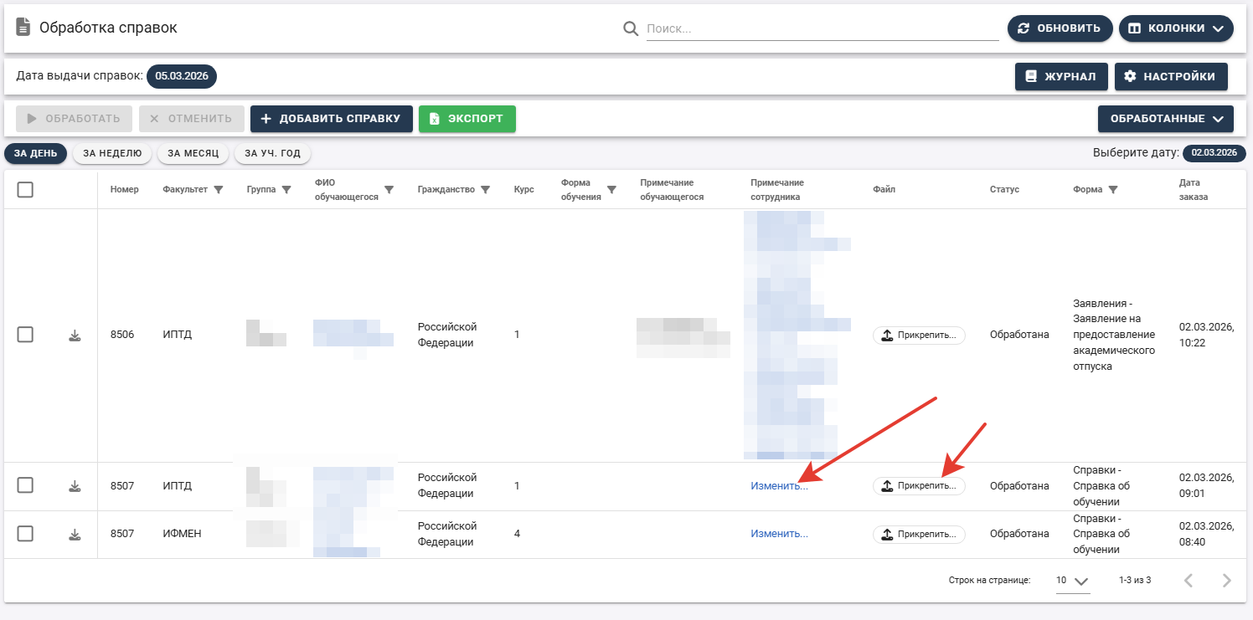The image size is (1253, 620).
Task: Select the За месяц period filter
Action: (193, 153)
